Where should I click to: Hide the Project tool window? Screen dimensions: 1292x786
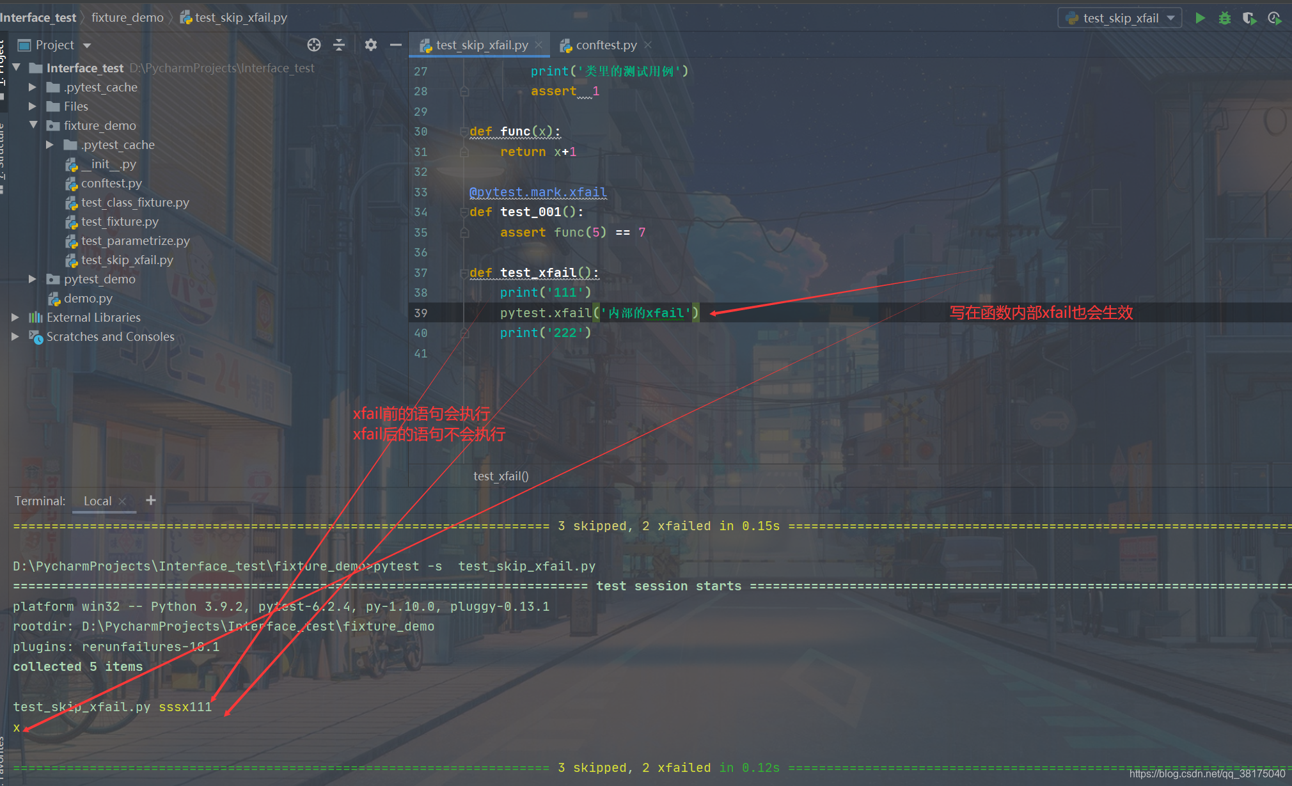(x=396, y=45)
